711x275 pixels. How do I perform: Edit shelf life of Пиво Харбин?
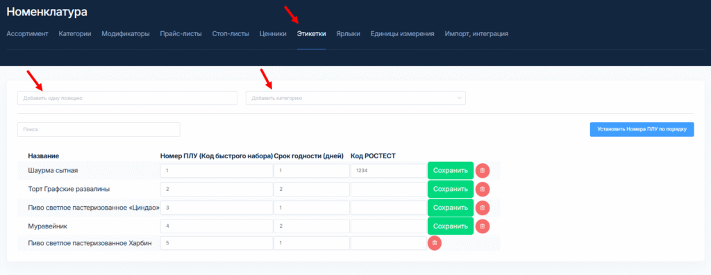(312, 243)
